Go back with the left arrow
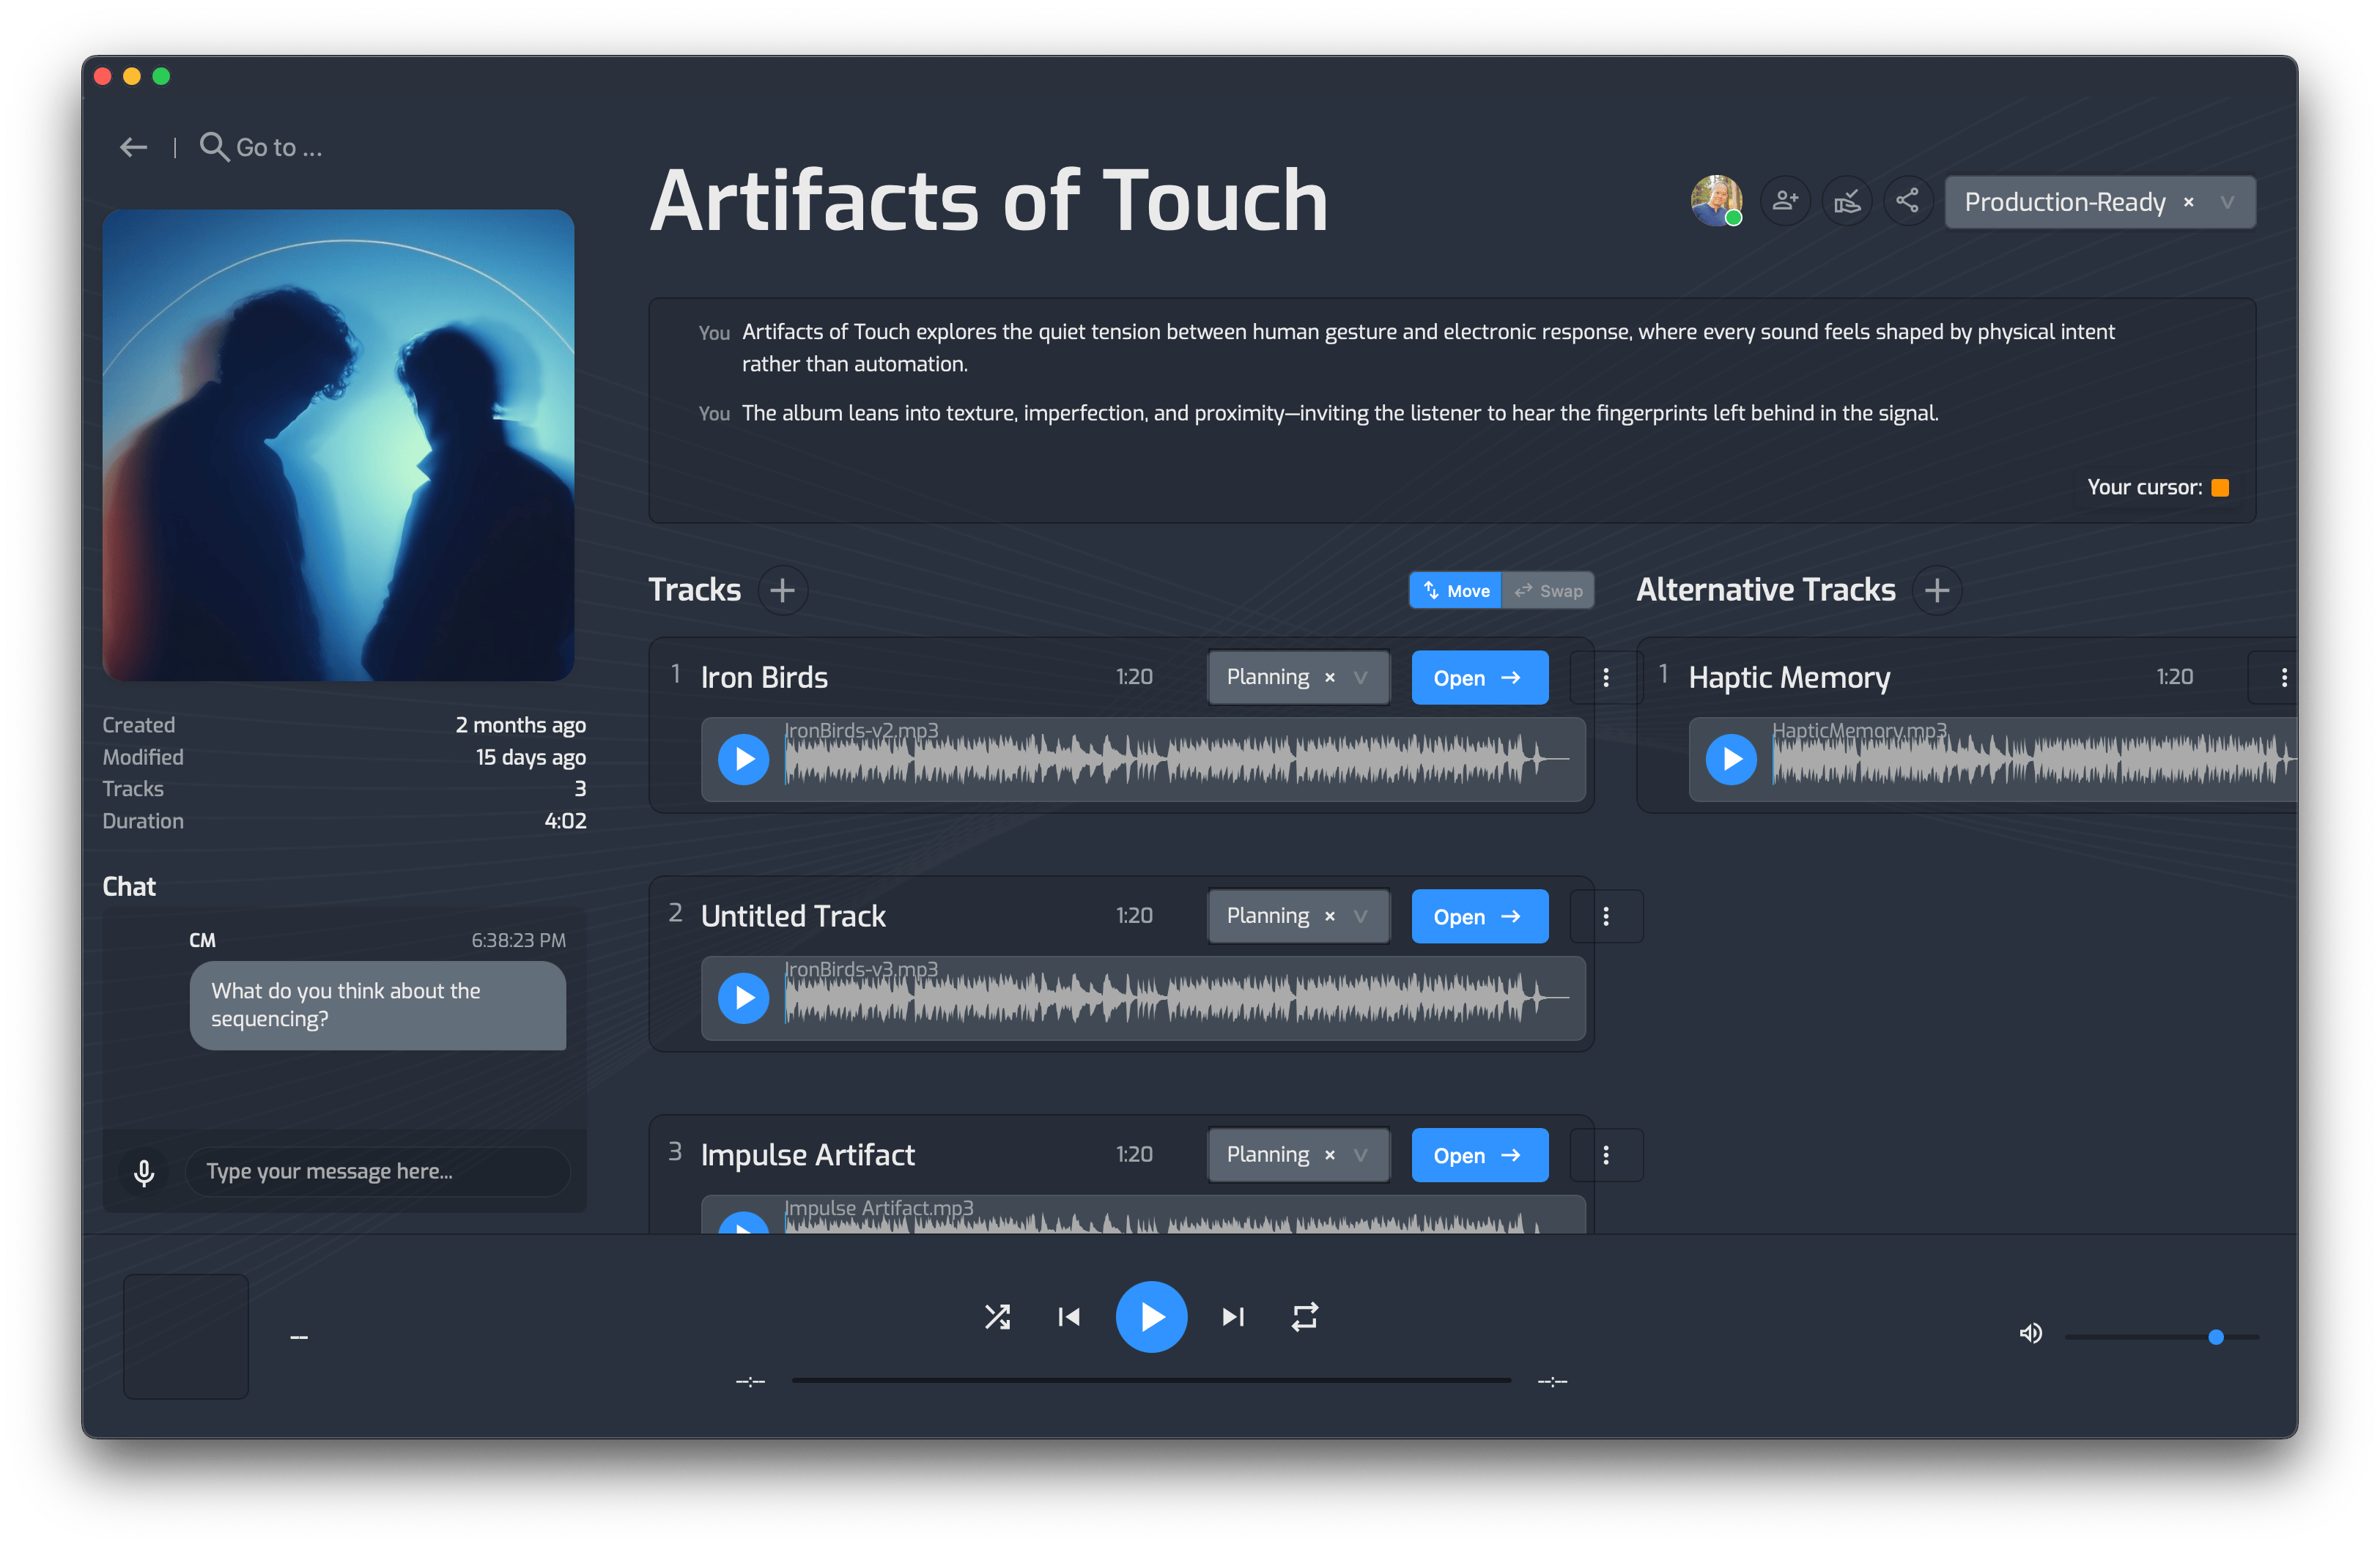This screenshot has height=1547, width=2380. 133,148
